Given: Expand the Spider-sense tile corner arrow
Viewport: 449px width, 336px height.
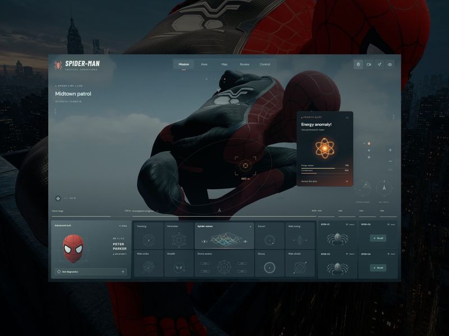Looking at the screenshot, I should point(250,227).
